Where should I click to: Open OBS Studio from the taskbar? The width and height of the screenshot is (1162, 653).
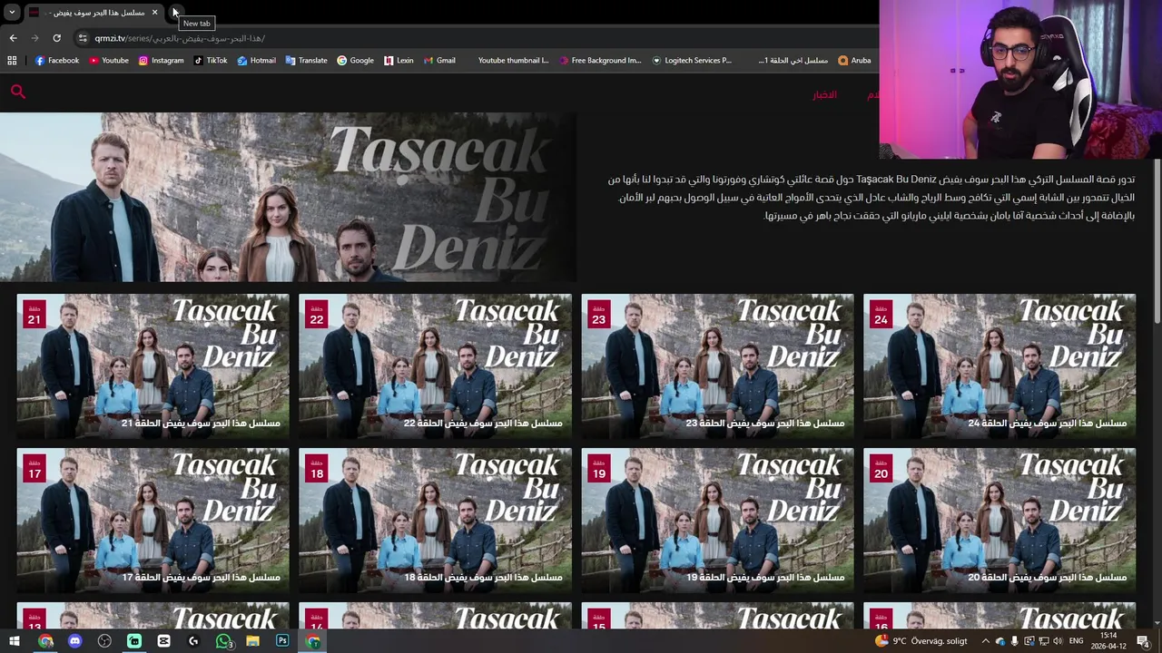click(x=104, y=641)
